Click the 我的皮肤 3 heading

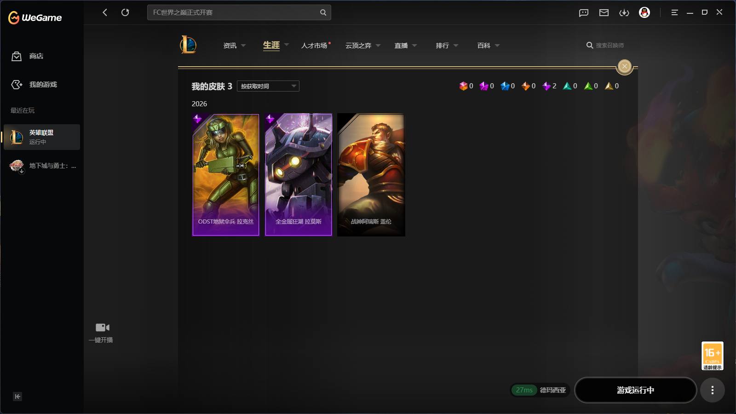(x=212, y=86)
